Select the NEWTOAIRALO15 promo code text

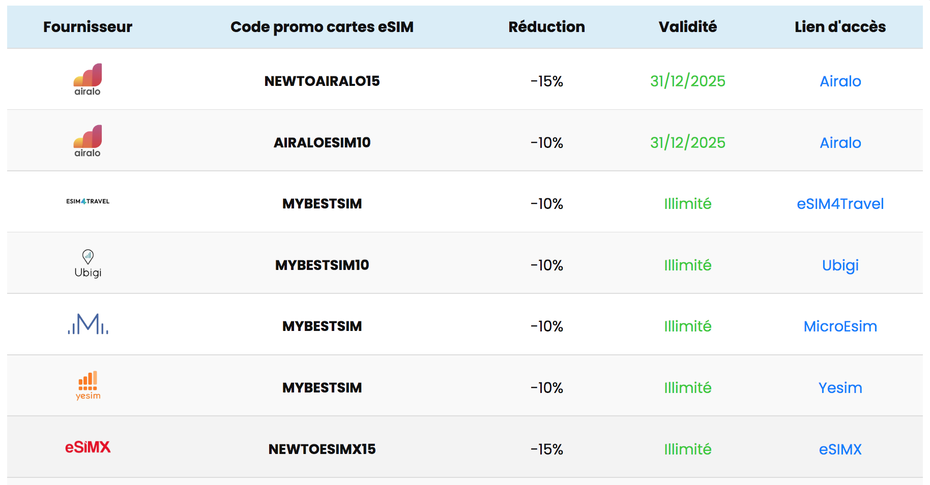pos(322,81)
